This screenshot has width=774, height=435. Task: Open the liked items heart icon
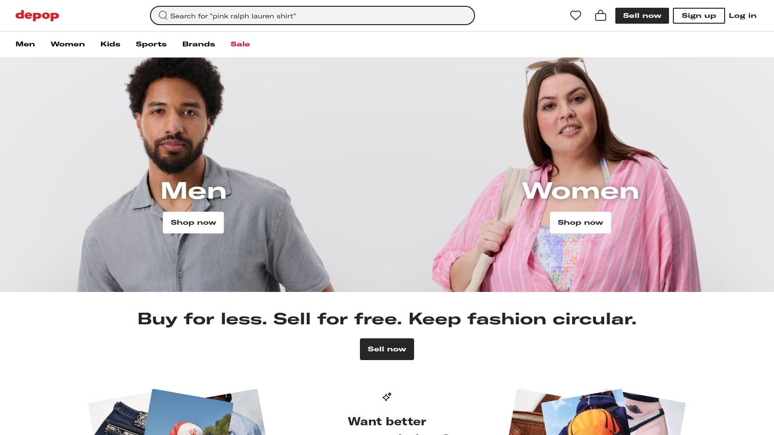pyautogui.click(x=575, y=15)
